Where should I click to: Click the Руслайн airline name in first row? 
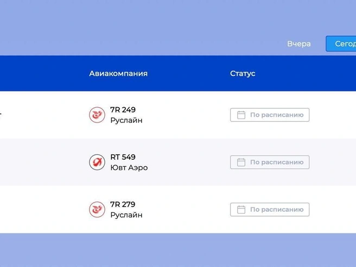click(126, 120)
